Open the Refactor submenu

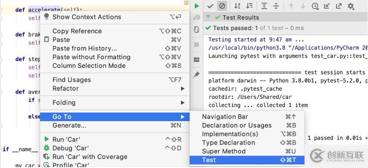tap(115, 89)
